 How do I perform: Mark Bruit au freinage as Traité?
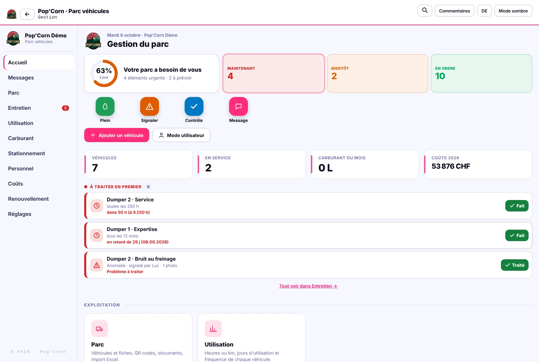(515, 265)
